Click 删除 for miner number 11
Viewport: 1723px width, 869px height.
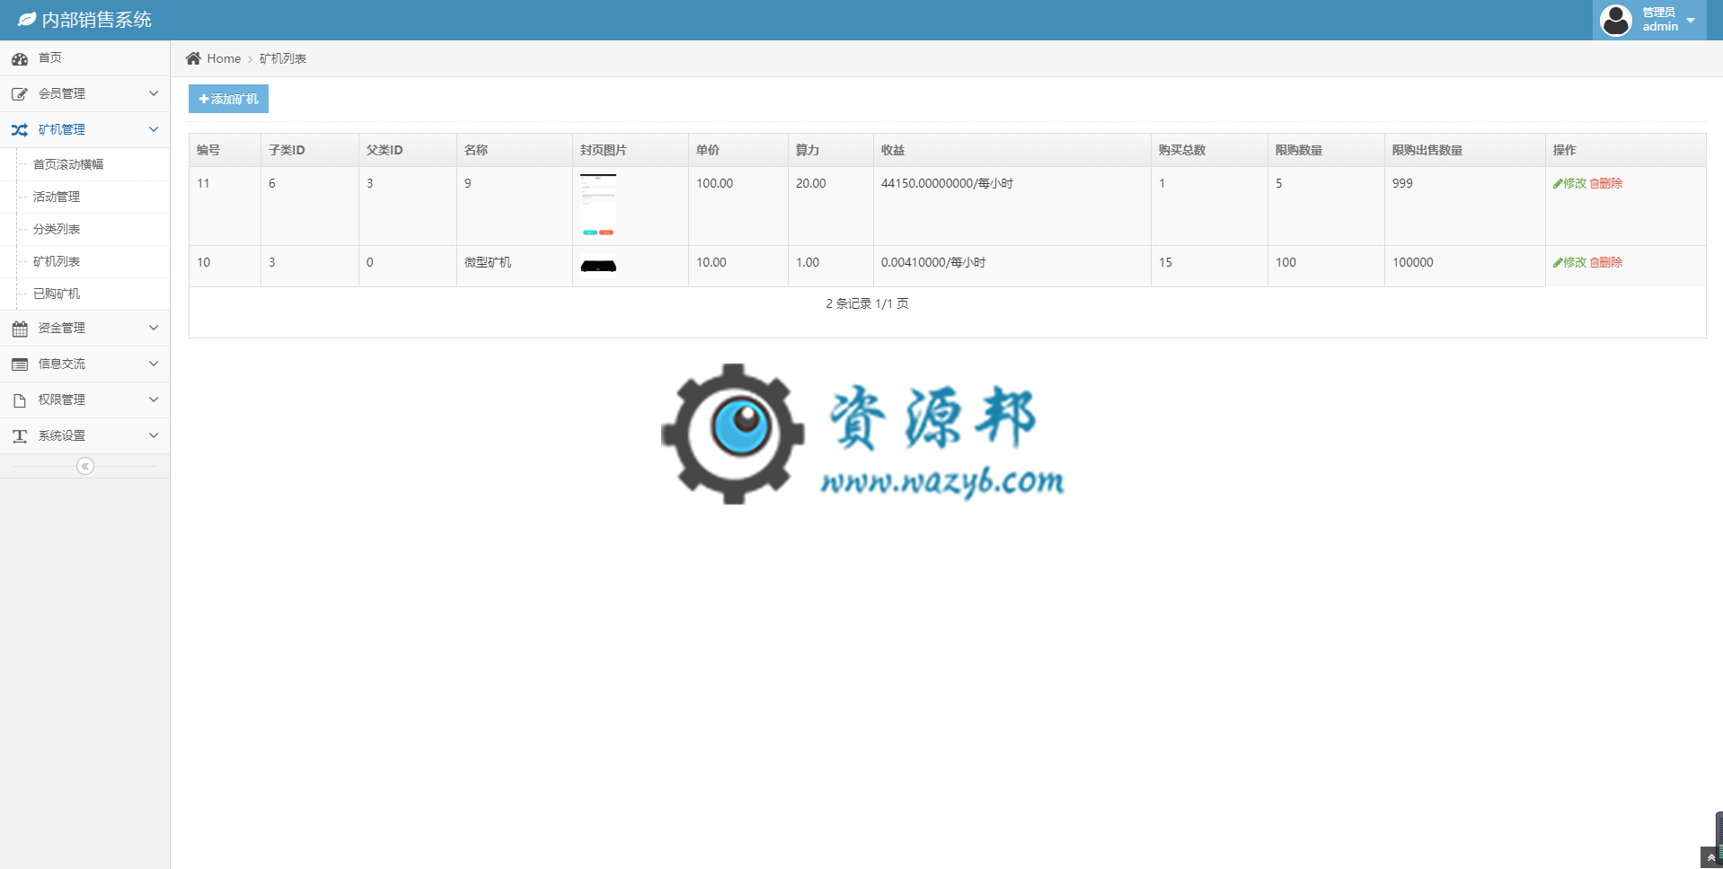(1606, 183)
